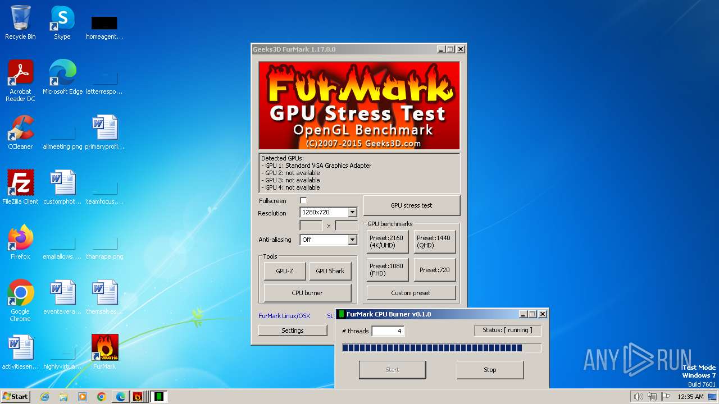Open File Explorer from the taskbar
Viewport: 719px width, 404px height.
click(63, 397)
